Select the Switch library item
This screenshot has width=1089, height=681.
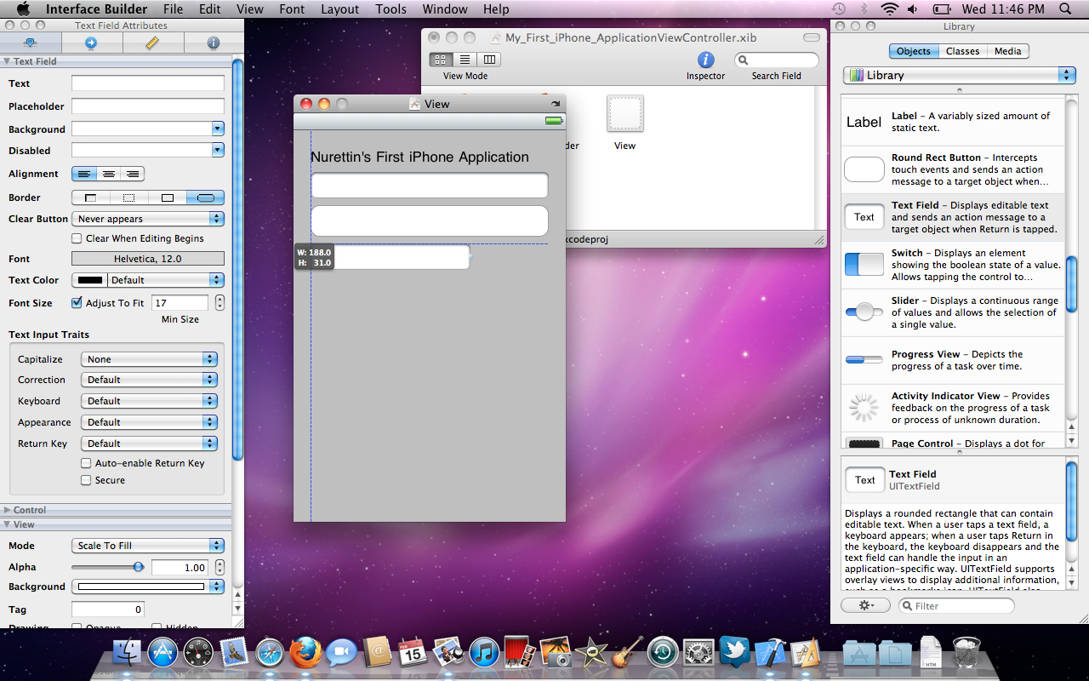point(953,265)
